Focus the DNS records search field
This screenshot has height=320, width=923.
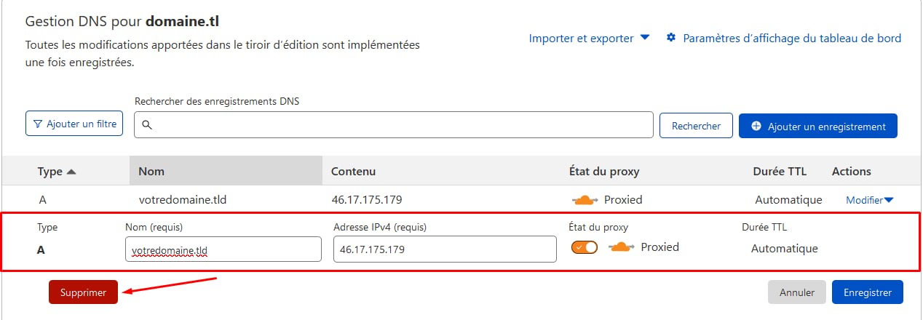click(x=400, y=125)
